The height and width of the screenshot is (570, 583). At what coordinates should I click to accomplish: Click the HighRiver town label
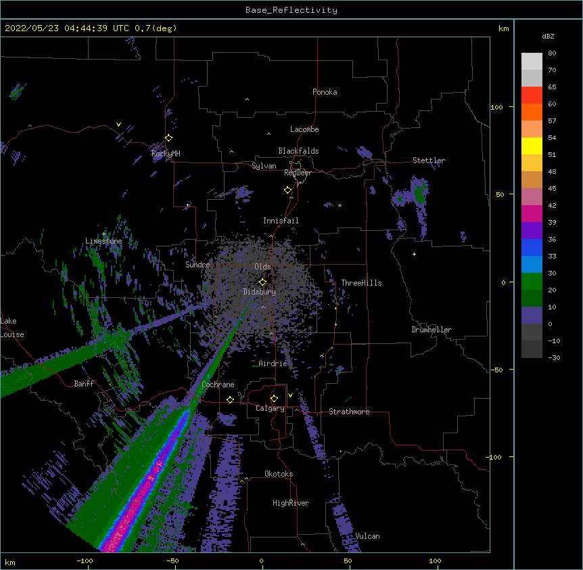[x=291, y=503]
